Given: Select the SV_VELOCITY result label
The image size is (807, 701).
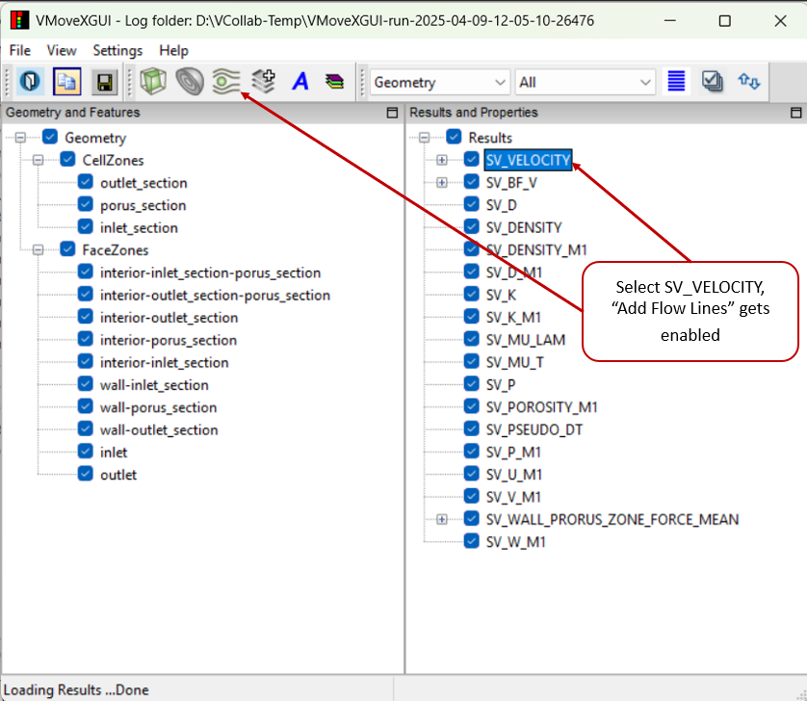Looking at the screenshot, I should [x=528, y=160].
